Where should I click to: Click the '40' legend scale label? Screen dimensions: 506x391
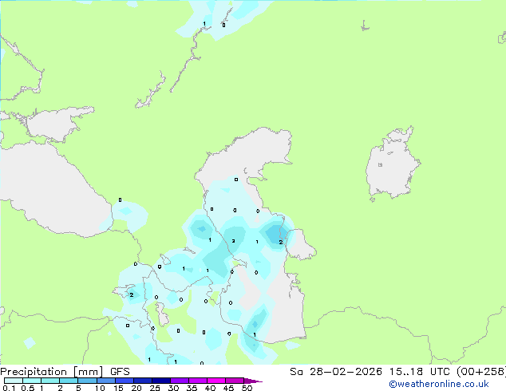pos(210,388)
